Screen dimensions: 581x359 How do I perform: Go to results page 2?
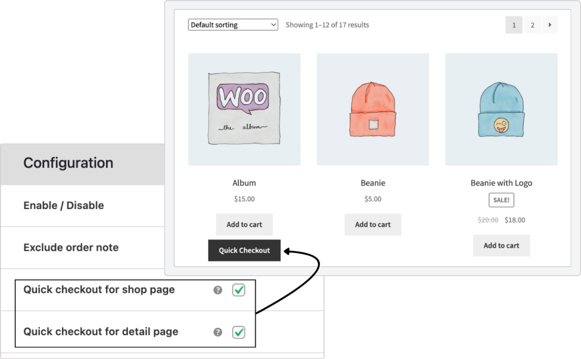(x=532, y=25)
